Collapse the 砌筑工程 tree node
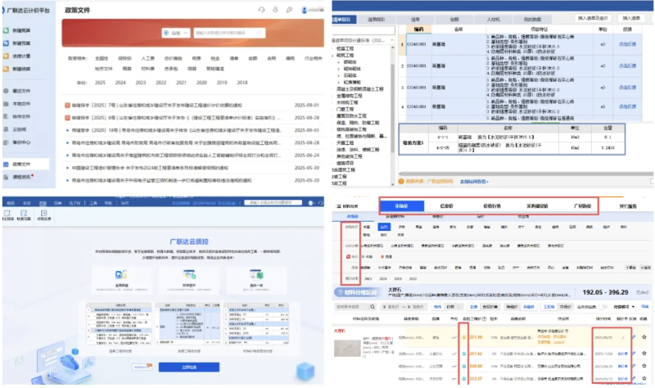 (x=334, y=55)
